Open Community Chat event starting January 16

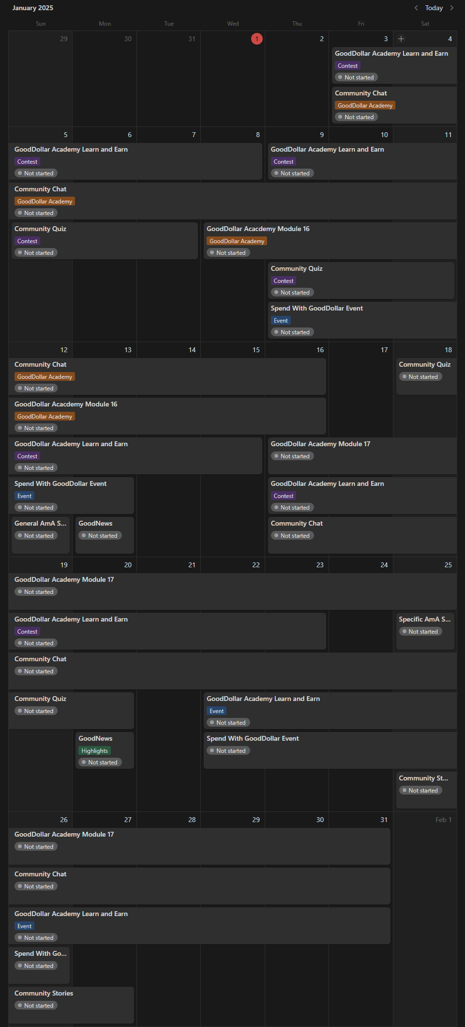tap(362, 535)
